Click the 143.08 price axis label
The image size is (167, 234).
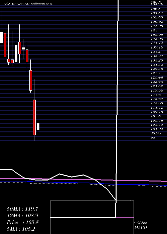157,39
